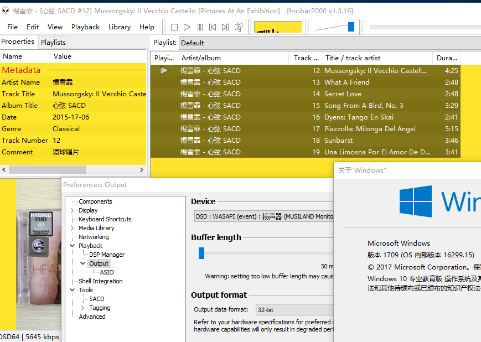This screenshot has width=481, height=342.
Task: Skip to the previous track
Action: coord(213,27)
